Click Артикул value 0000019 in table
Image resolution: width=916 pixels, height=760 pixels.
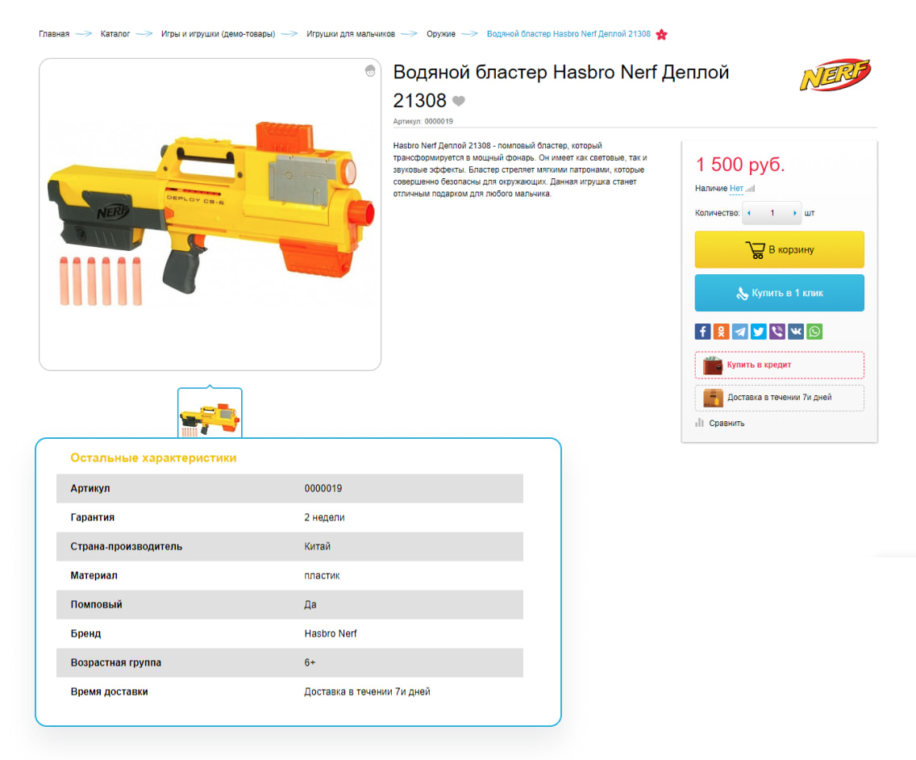323,488
